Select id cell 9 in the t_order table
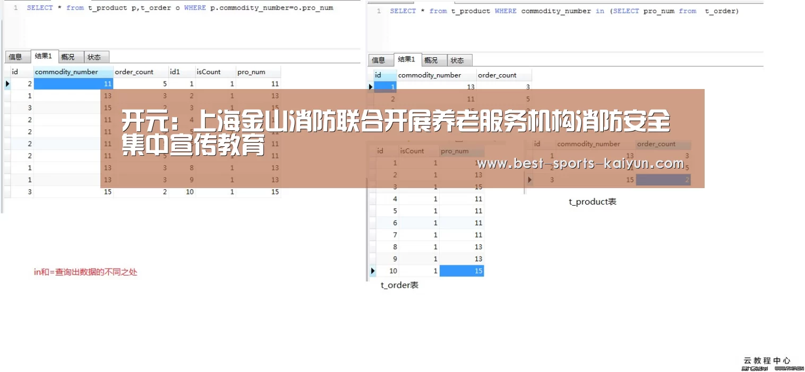This screenshot has width=805, height=372. (x=387, y=259)
